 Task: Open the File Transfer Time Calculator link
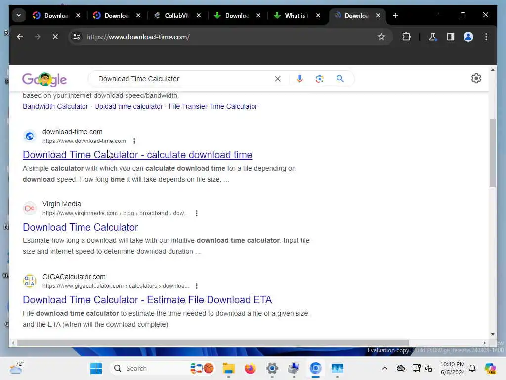point(213,107)
